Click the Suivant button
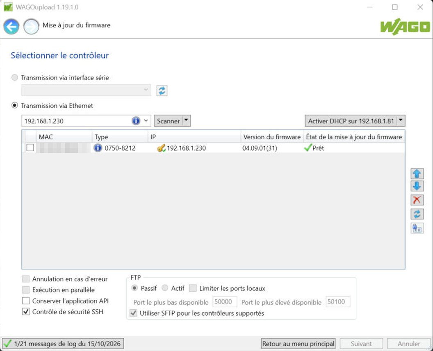This screenshot has width=433, height=351. tap(361, 344)
